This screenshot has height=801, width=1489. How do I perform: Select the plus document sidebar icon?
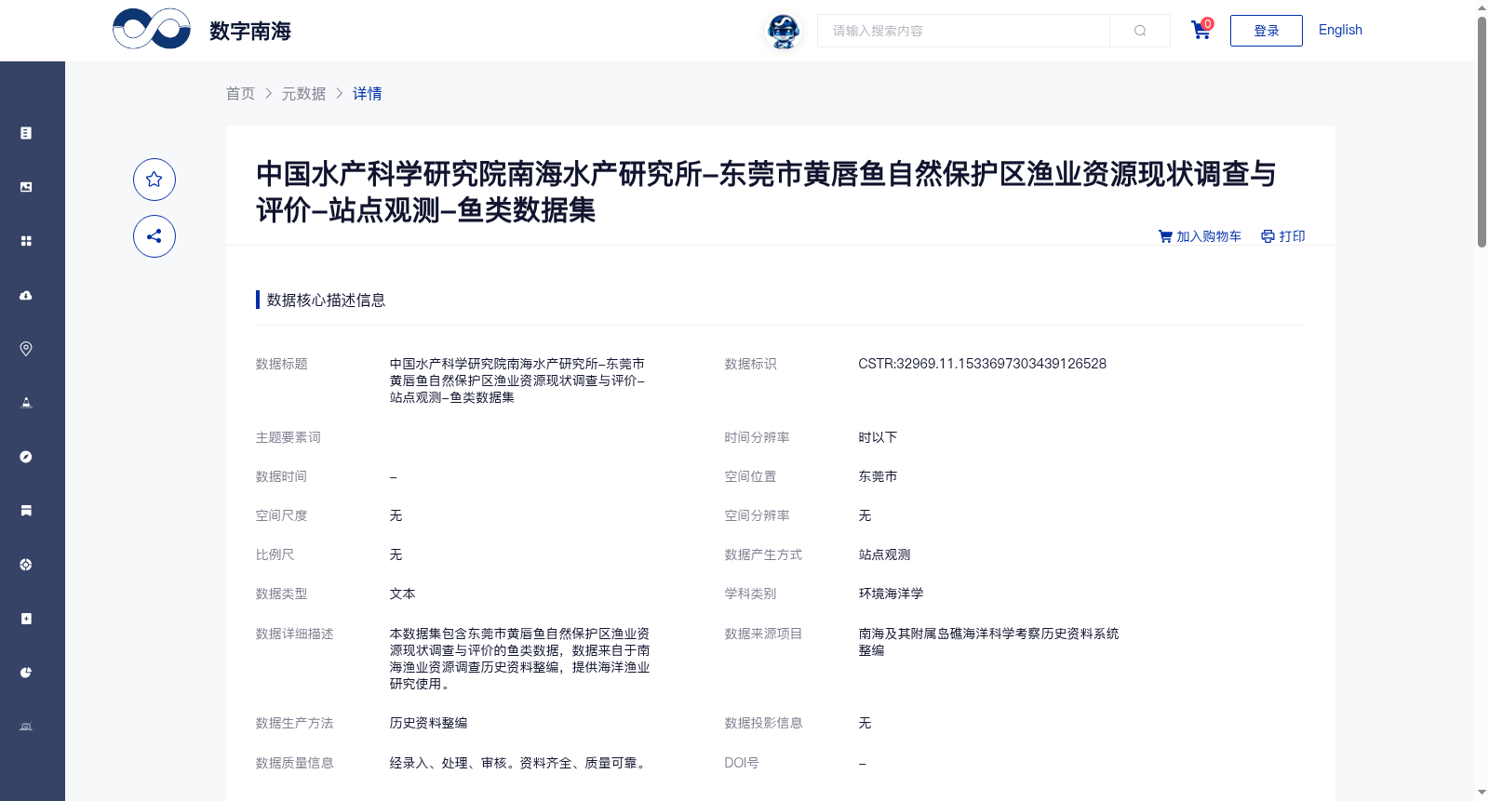point(26,619)
